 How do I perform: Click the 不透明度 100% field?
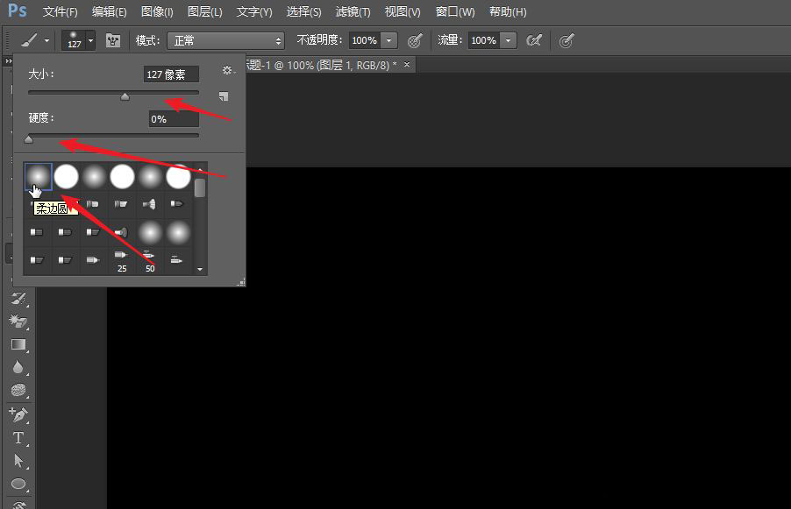pos(365,40)
